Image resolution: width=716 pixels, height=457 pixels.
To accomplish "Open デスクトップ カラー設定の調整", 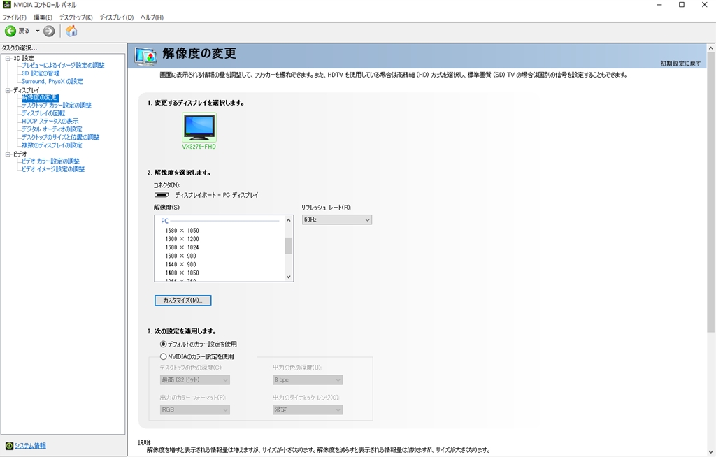I will coord(57,105).
